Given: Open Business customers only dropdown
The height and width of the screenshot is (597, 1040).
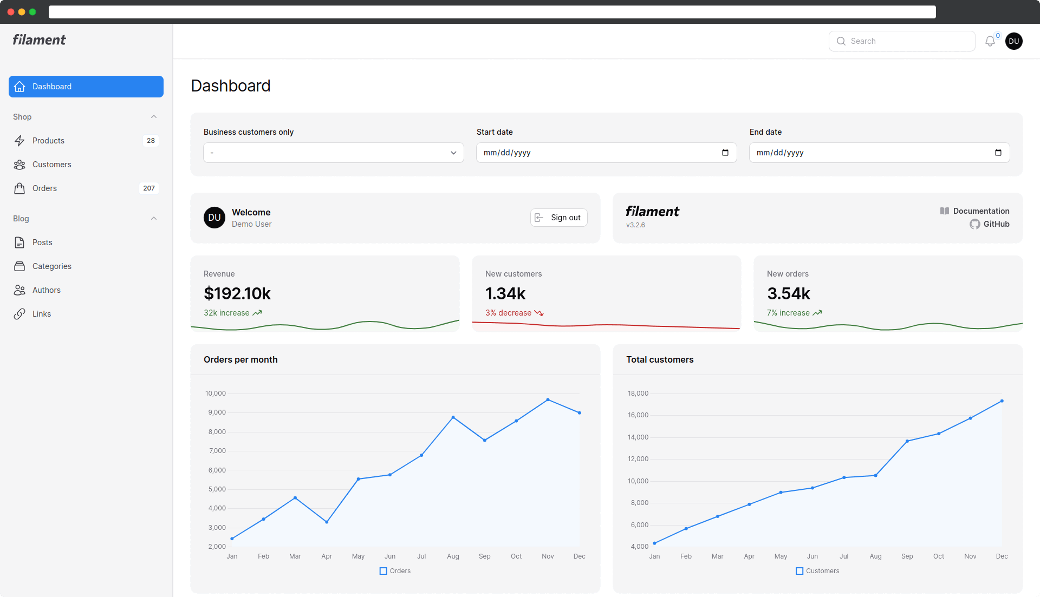Looking at the screenshot, I should [x=333, y=153].
